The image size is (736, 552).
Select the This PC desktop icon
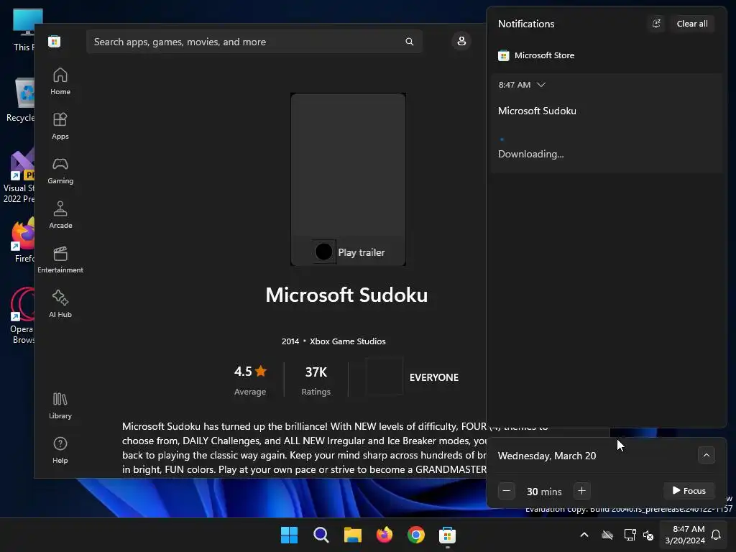(x=24, y=30)
